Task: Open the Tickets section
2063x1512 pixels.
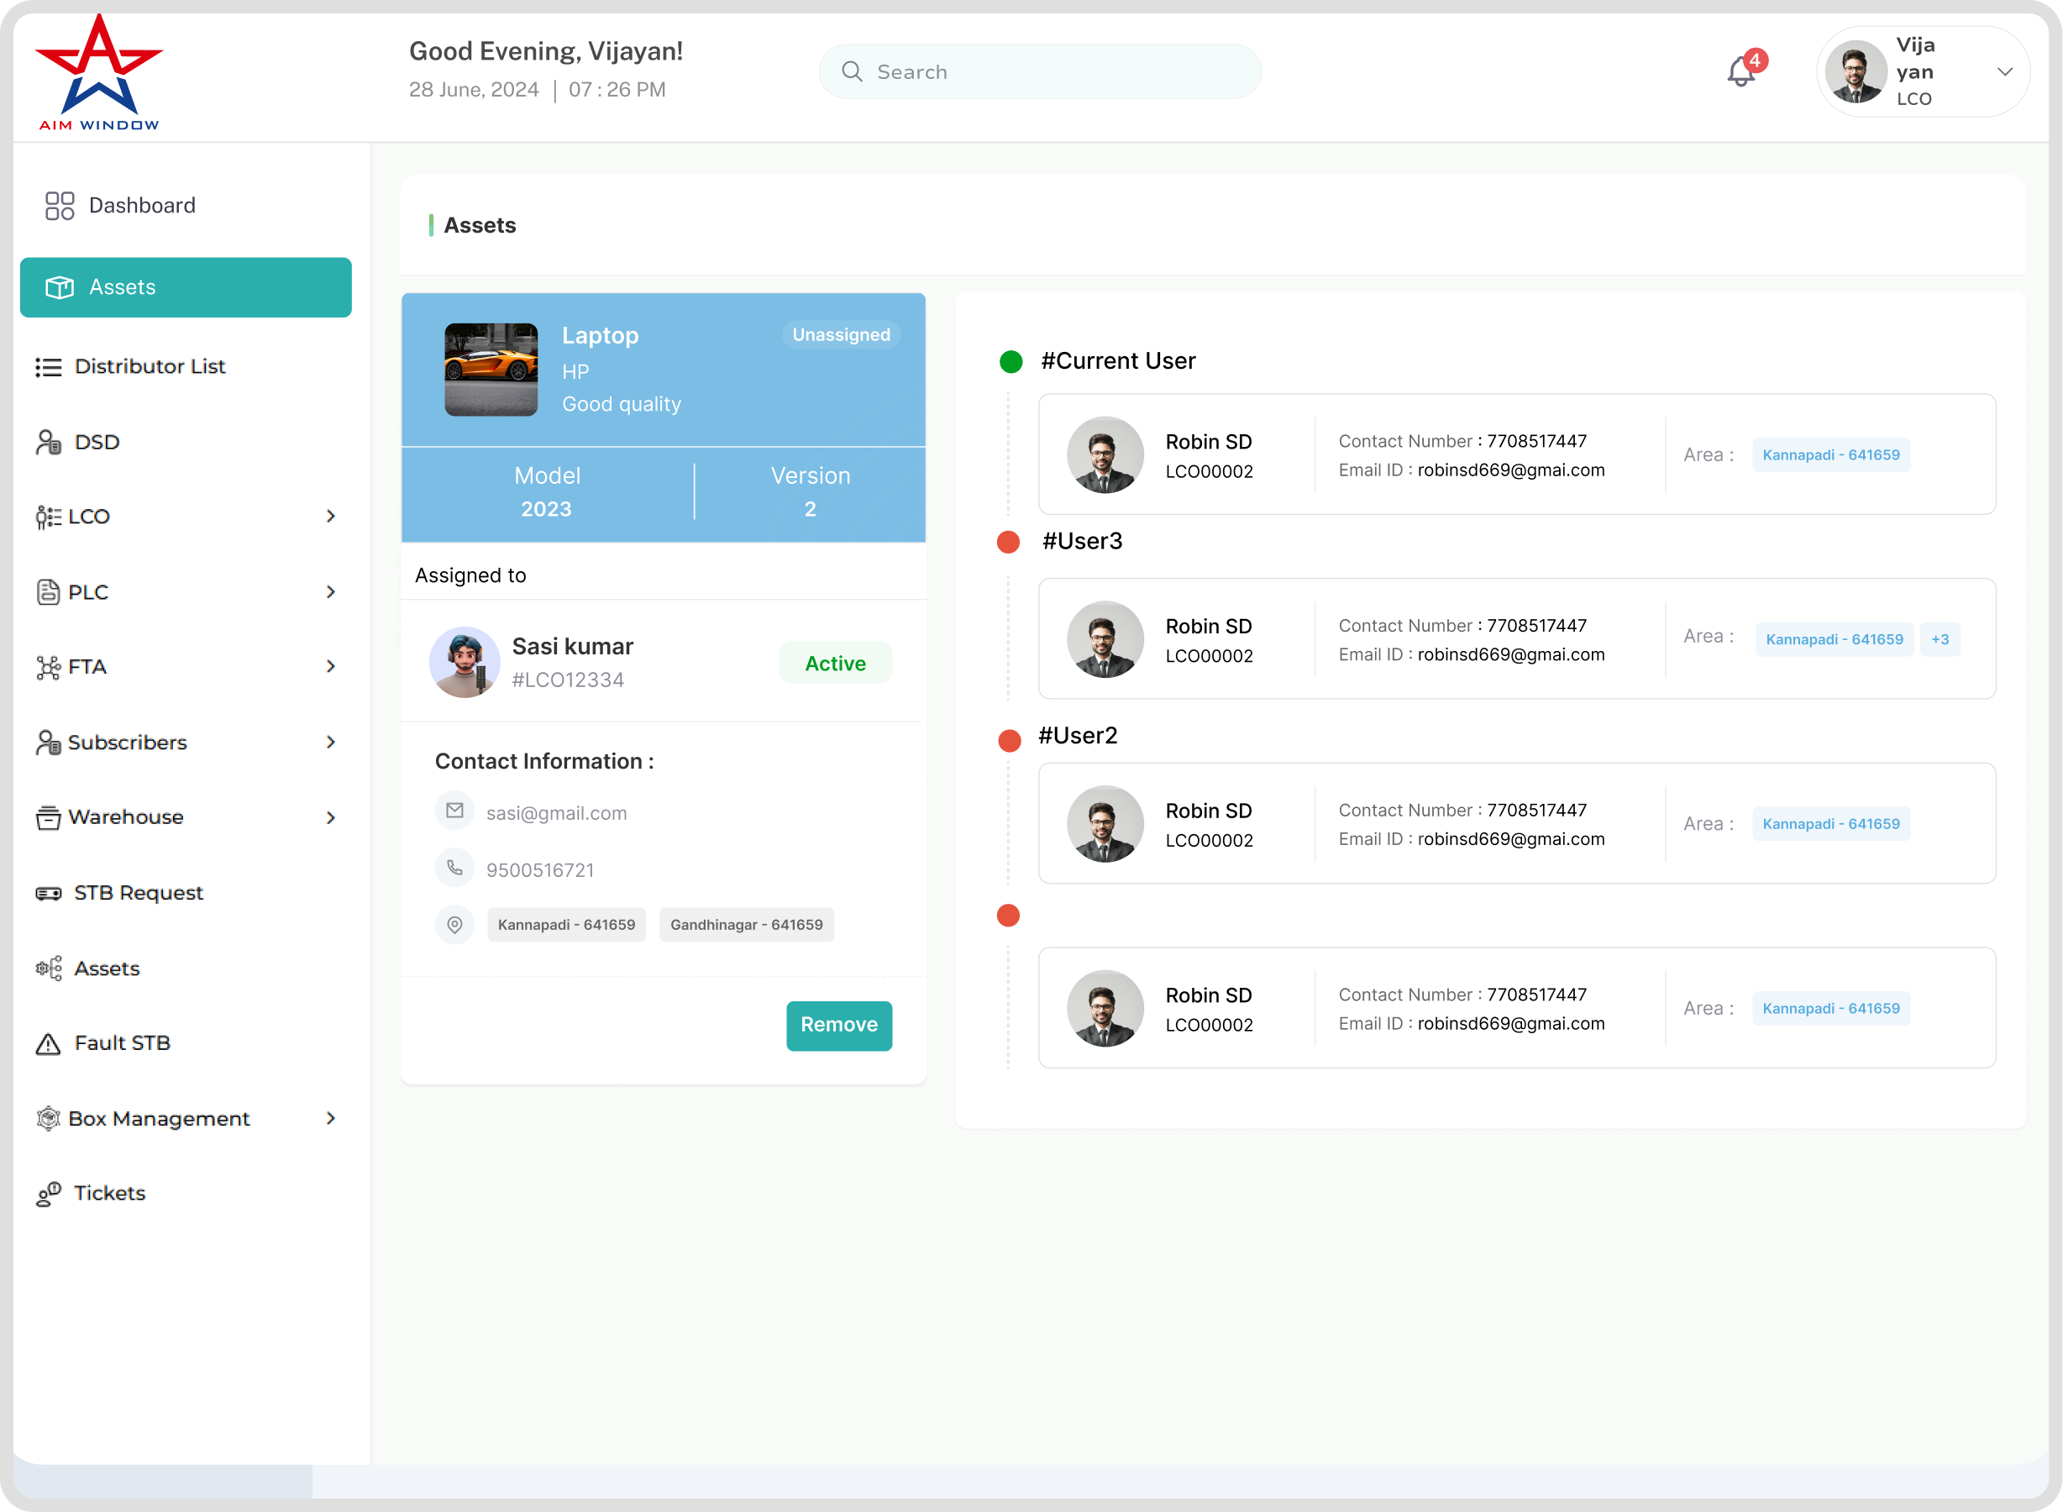Action: (109, 1193)
